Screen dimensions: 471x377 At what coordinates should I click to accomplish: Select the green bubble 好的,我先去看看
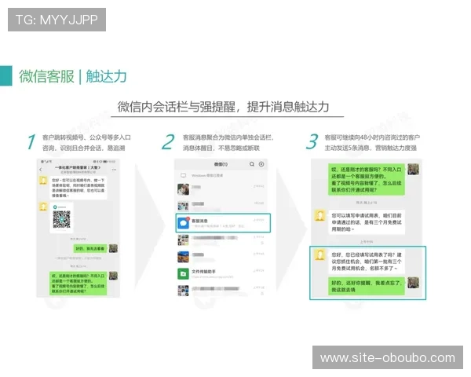[90, 249]
